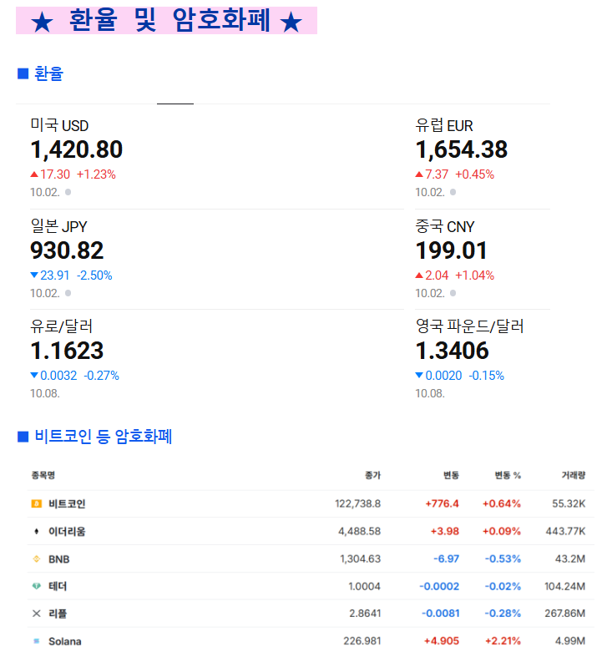The image size is (607, 652).
Task: Click the Ripple X logo icon
Action: [36, 614]
